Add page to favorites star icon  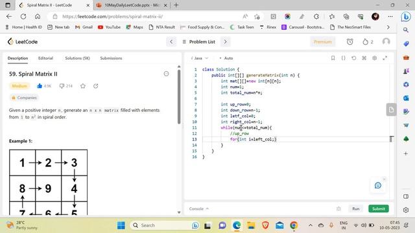click(257, 17)
